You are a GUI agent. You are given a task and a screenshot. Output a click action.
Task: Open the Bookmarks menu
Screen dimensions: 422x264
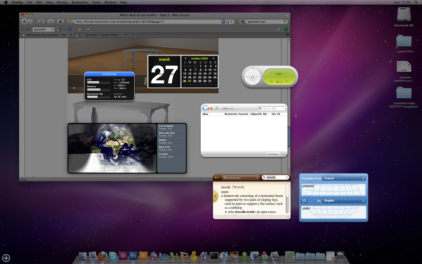[80, 2]
